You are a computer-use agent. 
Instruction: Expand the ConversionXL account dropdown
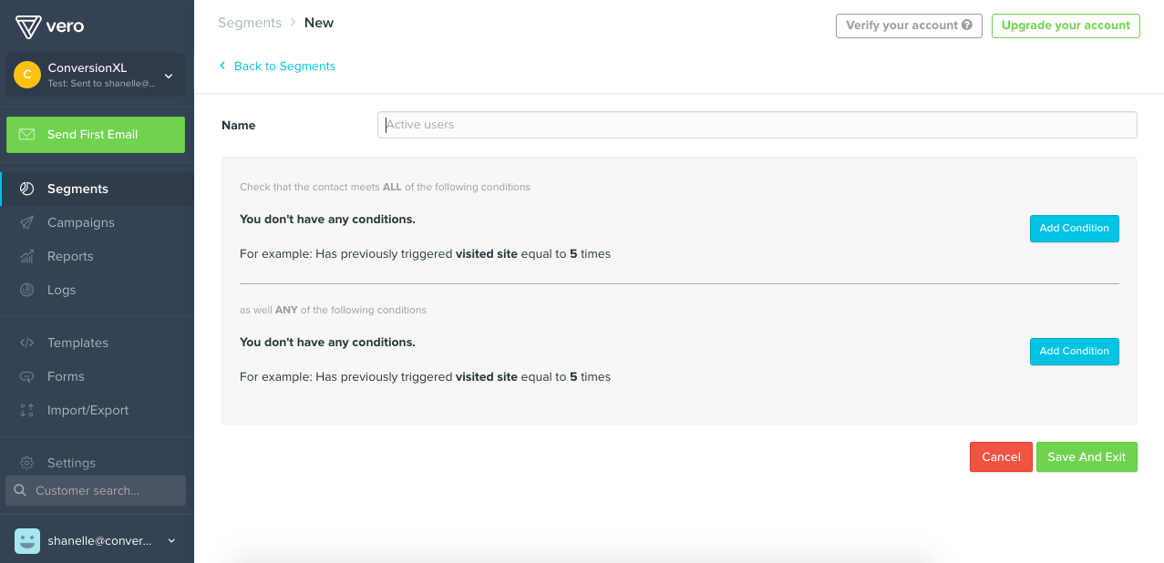(169, 76)
